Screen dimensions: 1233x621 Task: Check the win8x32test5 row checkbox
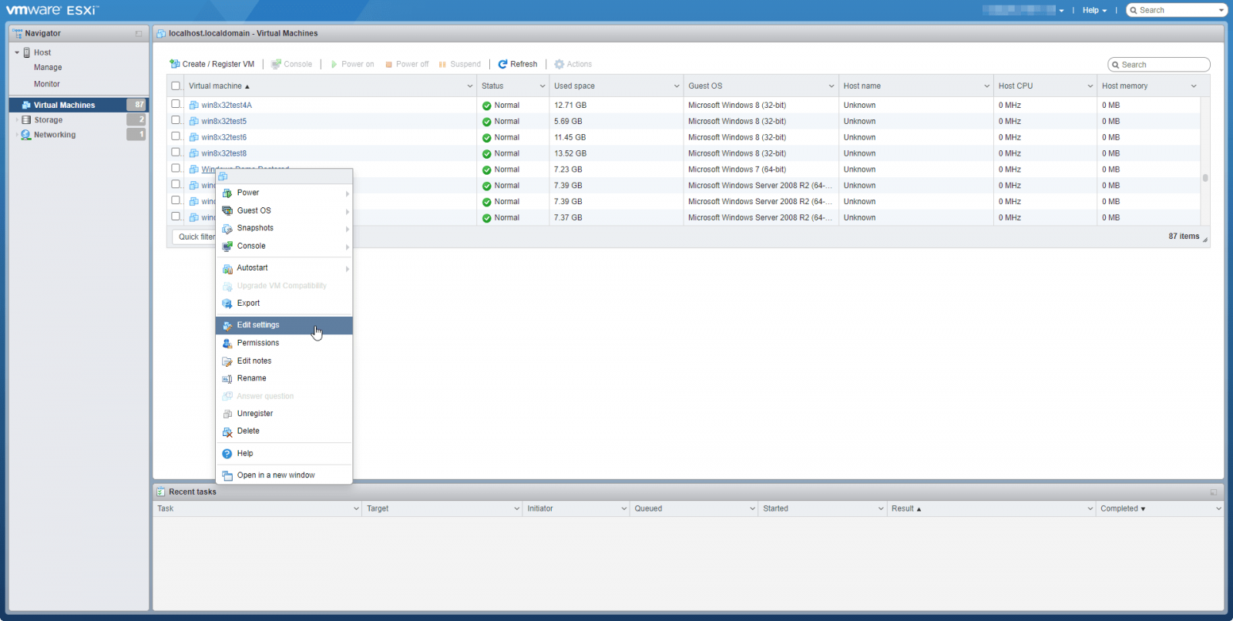176,120
